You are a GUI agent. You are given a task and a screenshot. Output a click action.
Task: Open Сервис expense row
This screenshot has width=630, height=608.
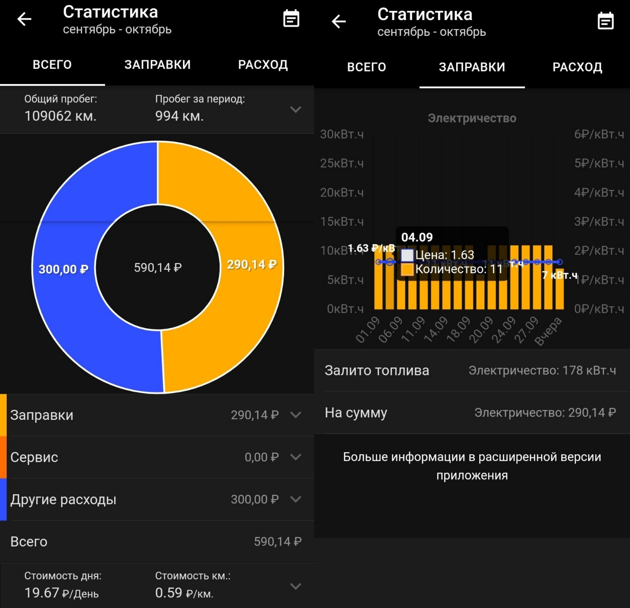click(157, 457)
